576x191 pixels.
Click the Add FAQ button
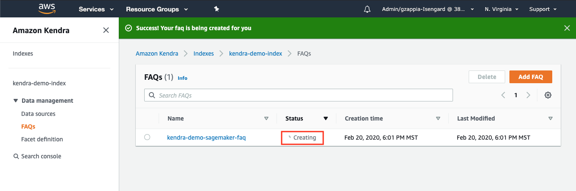[x=531, y=77]
